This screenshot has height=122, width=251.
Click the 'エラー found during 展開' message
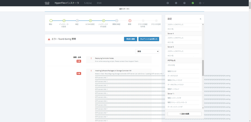click(64, 39)
